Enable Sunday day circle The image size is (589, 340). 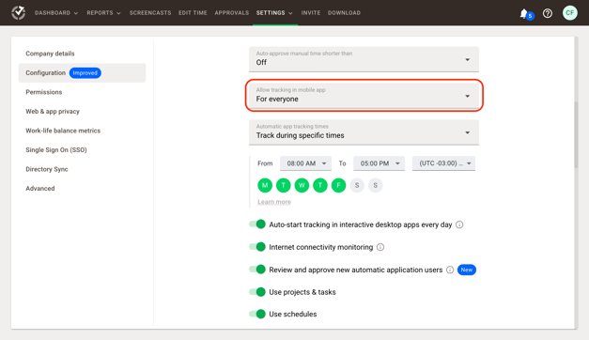pos(375,185)
